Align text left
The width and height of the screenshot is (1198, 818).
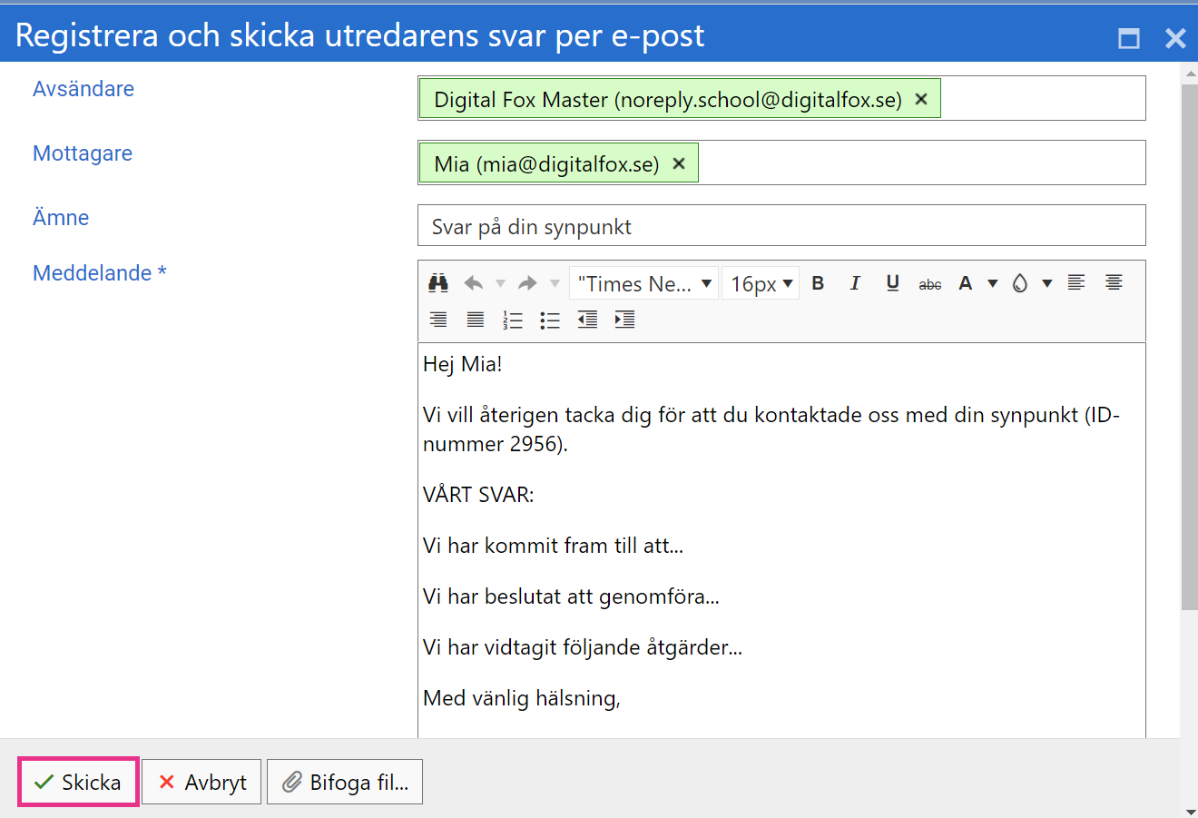click(1076, 282)
